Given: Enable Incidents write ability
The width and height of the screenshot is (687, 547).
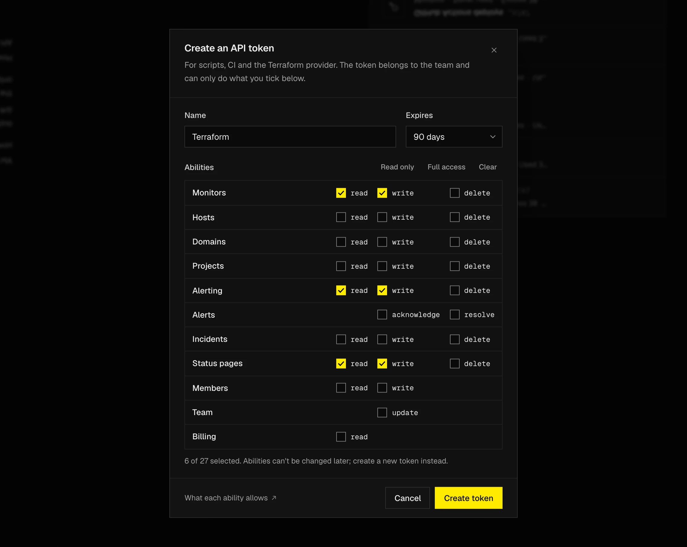Looking at the screenshot, I should 382,339.
